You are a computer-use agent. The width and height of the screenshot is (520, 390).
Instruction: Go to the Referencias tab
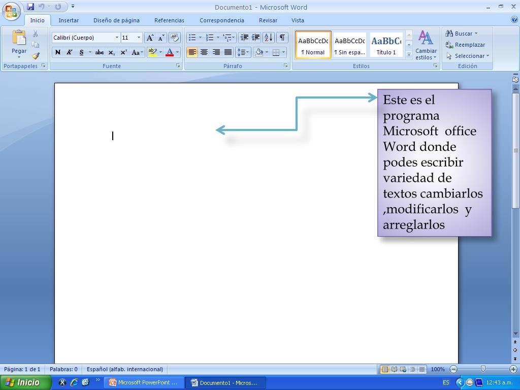[x=169, y=20]
